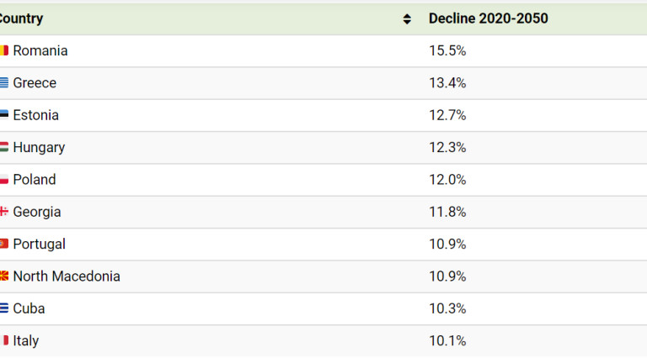Click the Poland flag icon
This screenshot has width=647, height=363.
point(4,180)
